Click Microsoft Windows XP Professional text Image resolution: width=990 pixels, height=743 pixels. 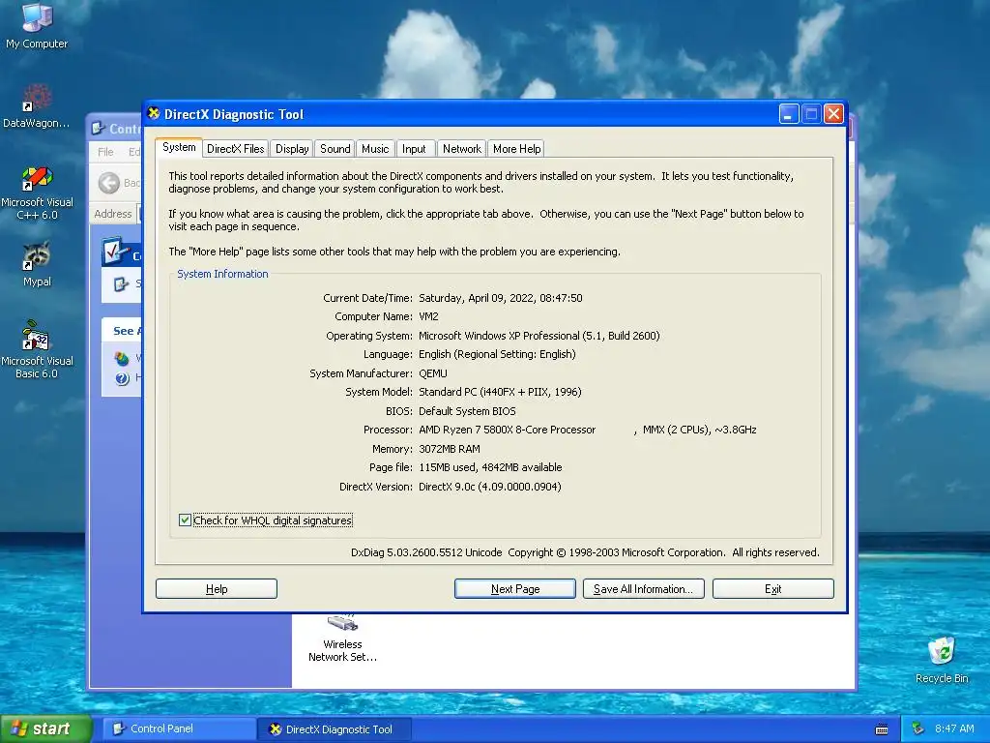[539, 336]
